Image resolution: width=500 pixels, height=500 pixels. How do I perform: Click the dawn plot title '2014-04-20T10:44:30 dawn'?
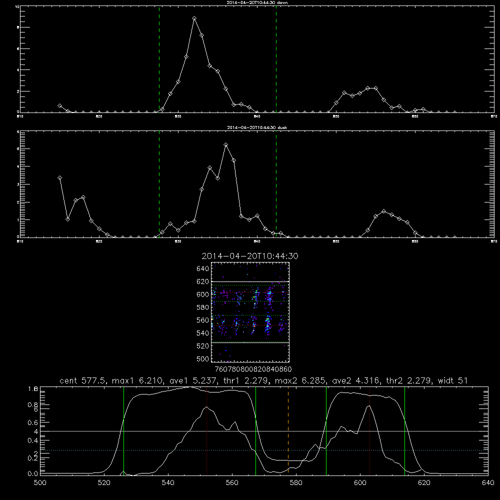coord(257,2)
